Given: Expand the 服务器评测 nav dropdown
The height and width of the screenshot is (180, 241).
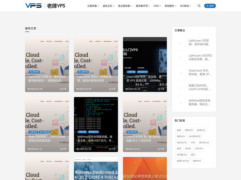Looking at the screenshot, I should 143,6.
